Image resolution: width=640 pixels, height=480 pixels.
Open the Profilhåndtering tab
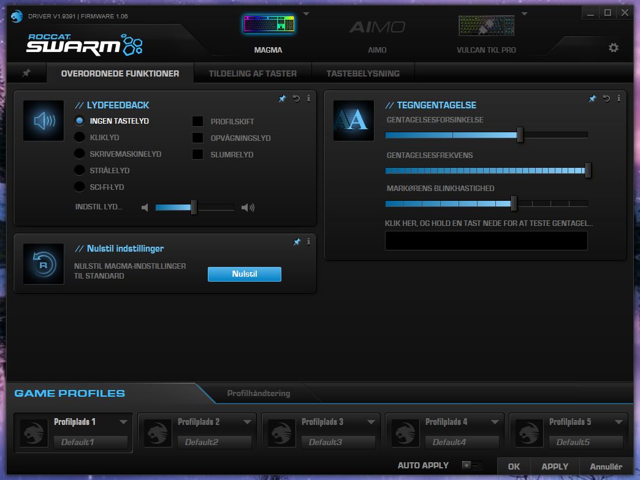(258, 393)
